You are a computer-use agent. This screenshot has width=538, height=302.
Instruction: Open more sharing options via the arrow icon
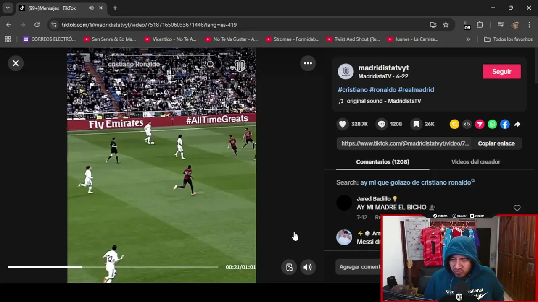517,124
